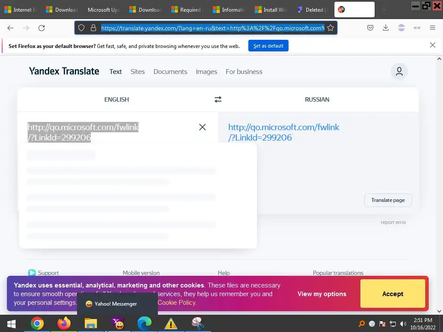Click the Yandex Translate logo
Viewport: 443px width, 332px height.
(x=64, y=71)
